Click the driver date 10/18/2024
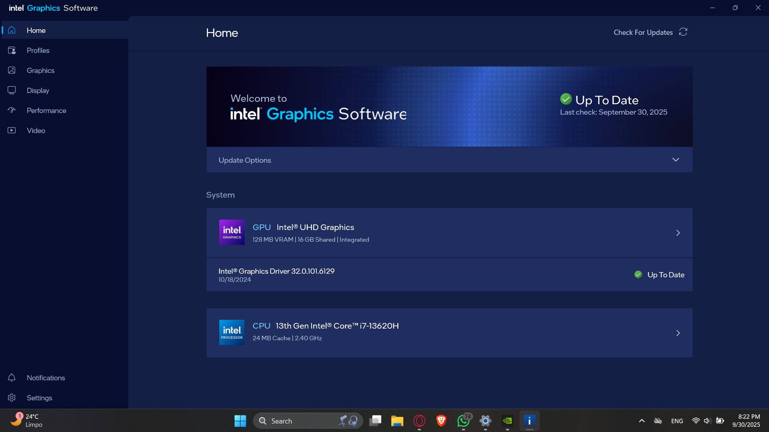The image size is (769, 432). [235, 280]
